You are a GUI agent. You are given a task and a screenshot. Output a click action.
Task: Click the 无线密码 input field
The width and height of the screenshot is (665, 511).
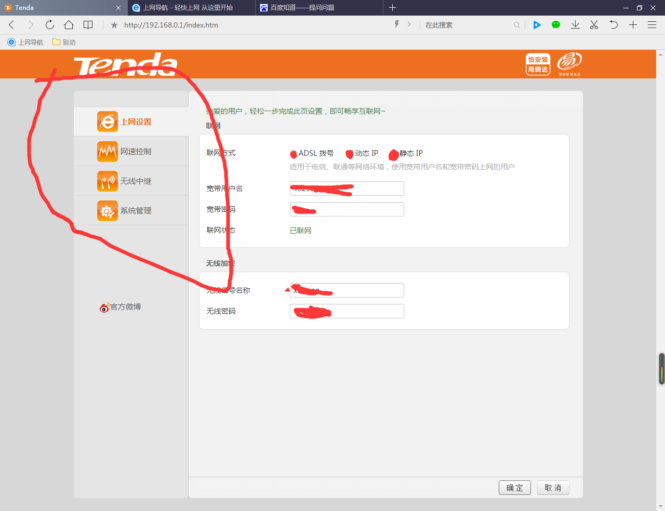click(347, 311)
